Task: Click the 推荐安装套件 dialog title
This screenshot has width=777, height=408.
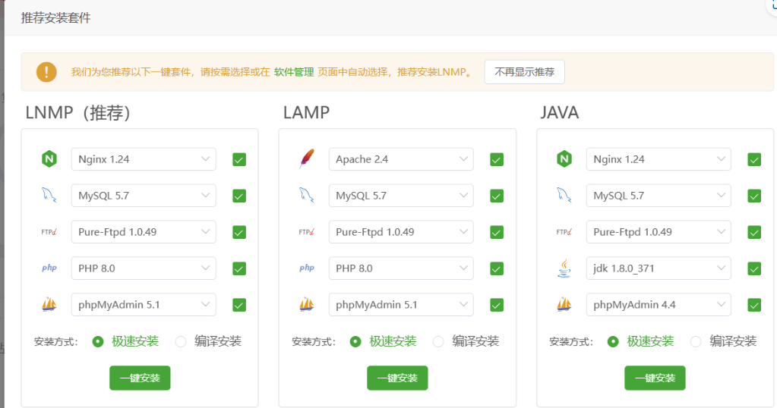Action: click(x=56, y=17)
